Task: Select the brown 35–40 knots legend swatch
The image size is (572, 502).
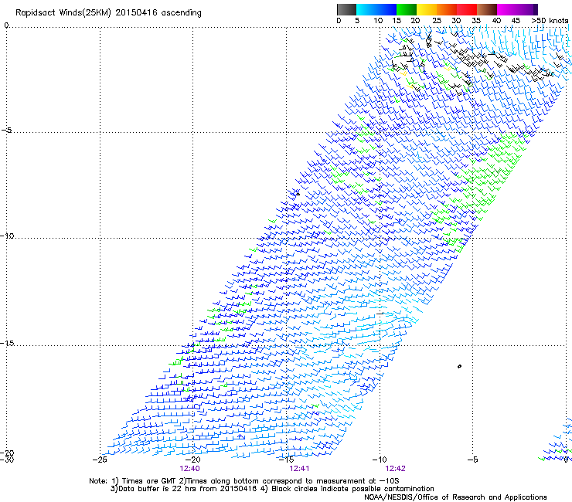Action: (487, 9)
